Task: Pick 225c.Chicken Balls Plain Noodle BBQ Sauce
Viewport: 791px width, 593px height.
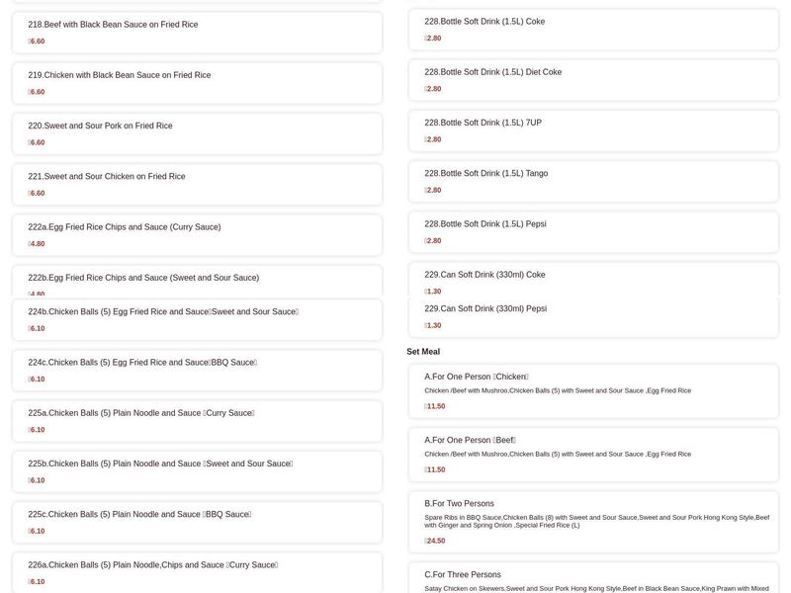Action: 197,522
